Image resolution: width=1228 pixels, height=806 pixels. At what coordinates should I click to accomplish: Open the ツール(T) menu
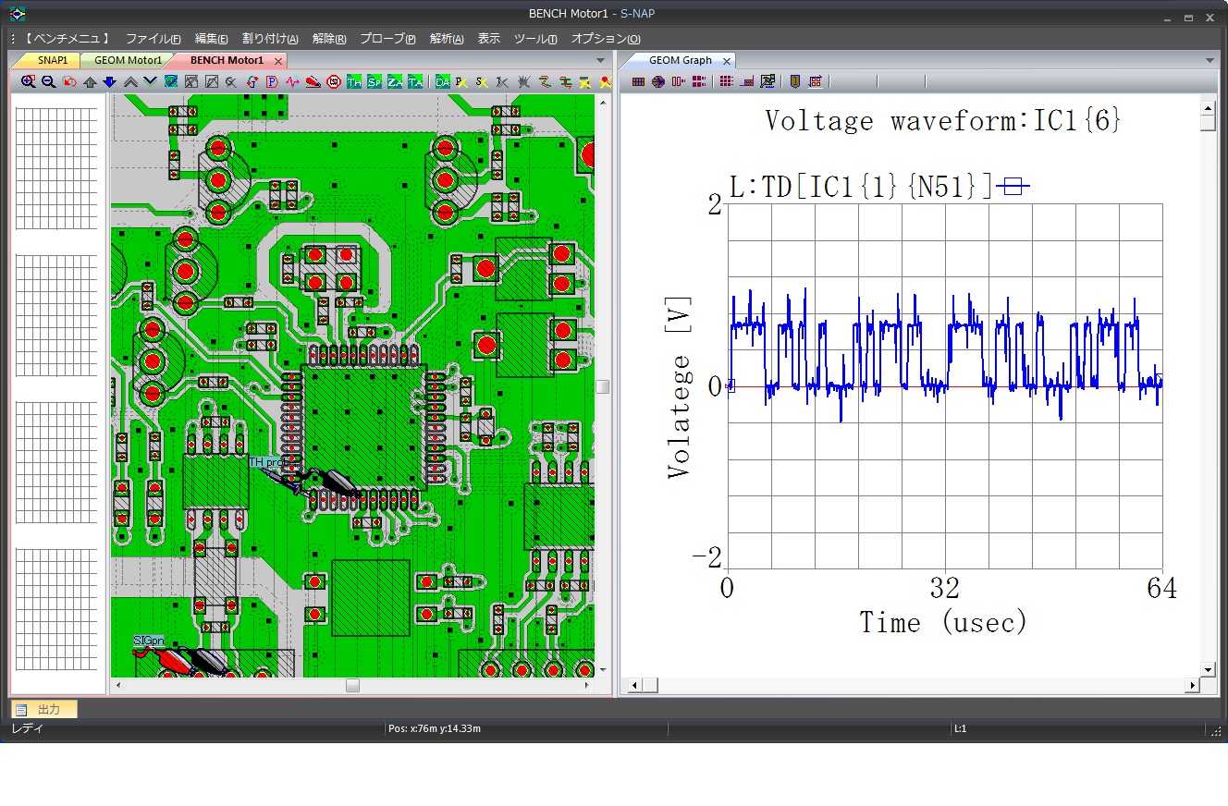click(x=535, y=39)
